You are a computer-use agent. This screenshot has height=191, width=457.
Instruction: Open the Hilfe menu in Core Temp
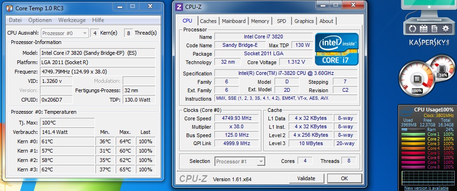pyautogui.click(x=98, y=20)
